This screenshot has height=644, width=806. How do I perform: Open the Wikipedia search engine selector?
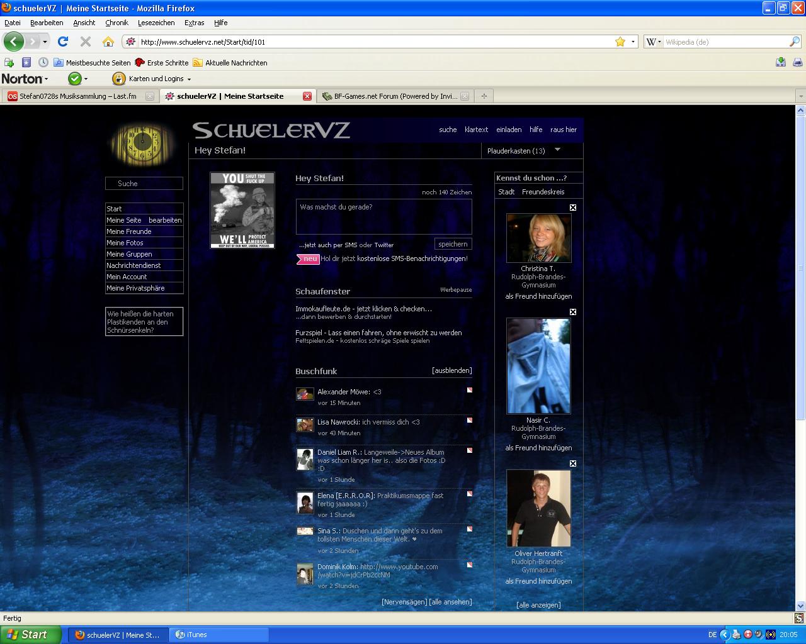click(654, 42)
